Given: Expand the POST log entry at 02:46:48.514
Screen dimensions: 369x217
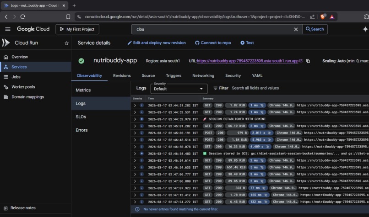Looking at the screenshot, I should [135, 140].
